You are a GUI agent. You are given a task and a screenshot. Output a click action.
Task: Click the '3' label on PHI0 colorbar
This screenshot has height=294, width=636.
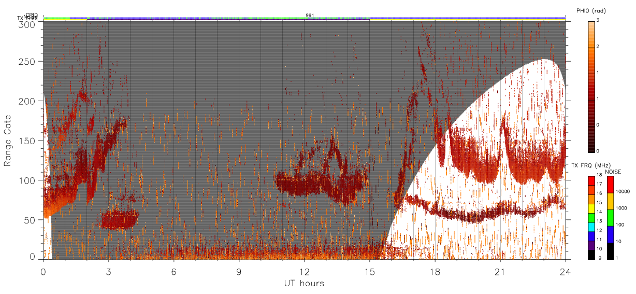click(x=598, y=21)
